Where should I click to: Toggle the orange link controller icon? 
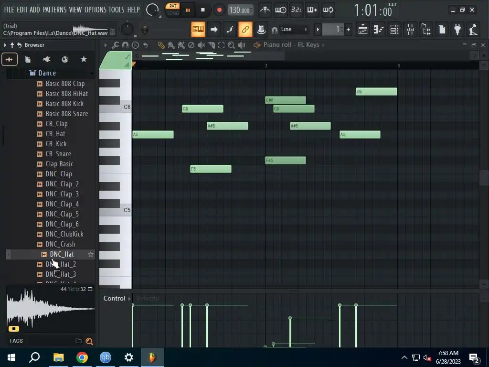[x=245, y=29]
